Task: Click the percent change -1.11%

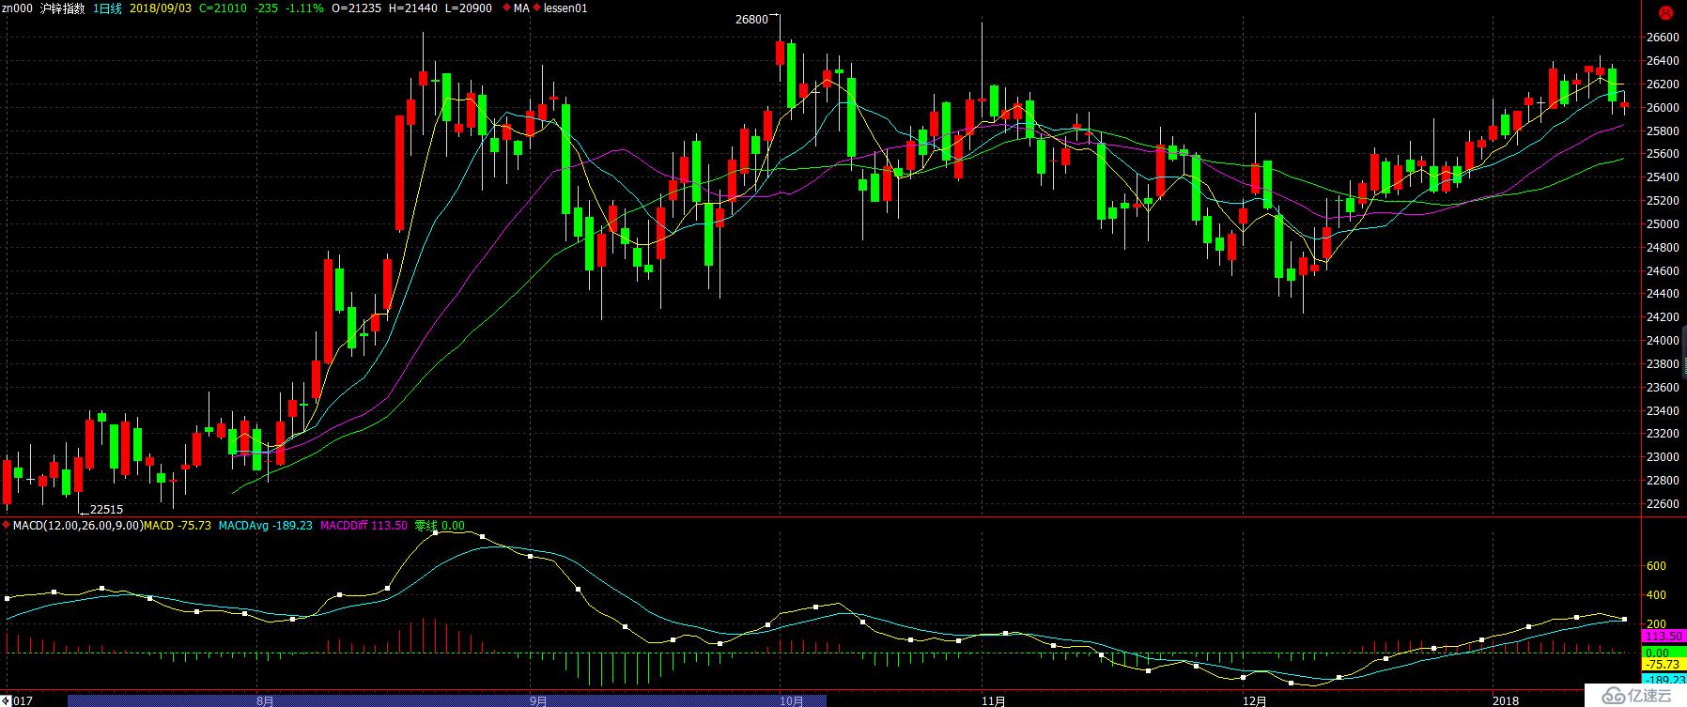Action: pyautogui.click(x=304, y=8)
